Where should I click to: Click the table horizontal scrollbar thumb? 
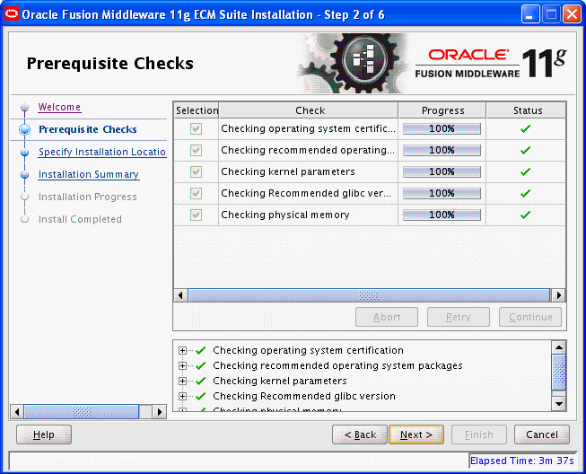click(x=369, y=295)
